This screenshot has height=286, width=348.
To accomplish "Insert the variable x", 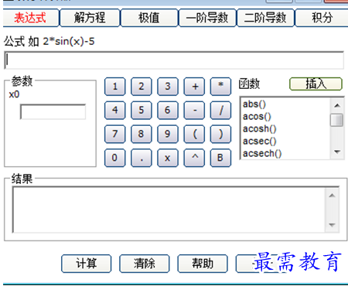I will [x=168, y=158].
